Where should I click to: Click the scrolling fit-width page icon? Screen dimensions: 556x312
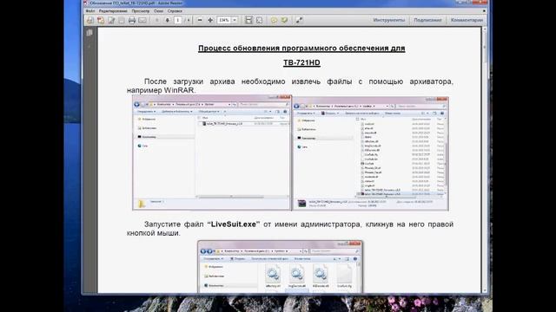pyautogui.click(x=248, y=21)
